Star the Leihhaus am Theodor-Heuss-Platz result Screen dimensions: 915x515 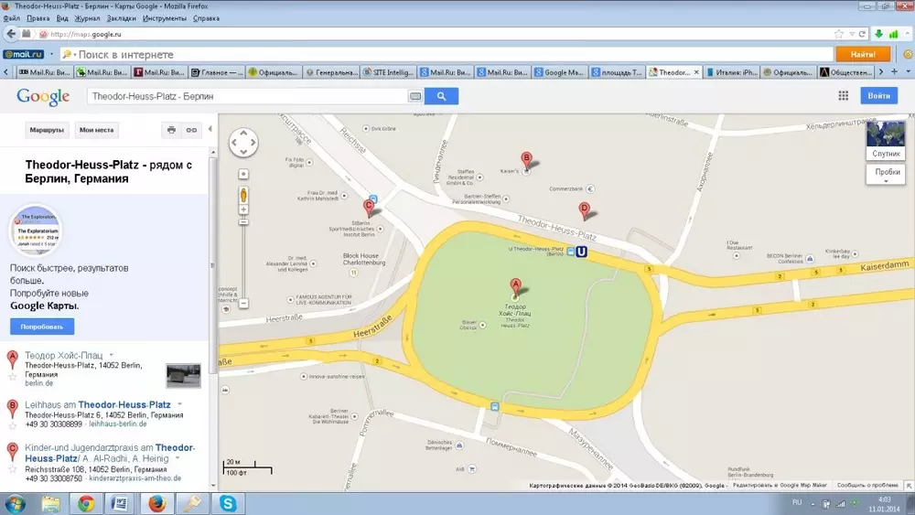pos(12,424)
